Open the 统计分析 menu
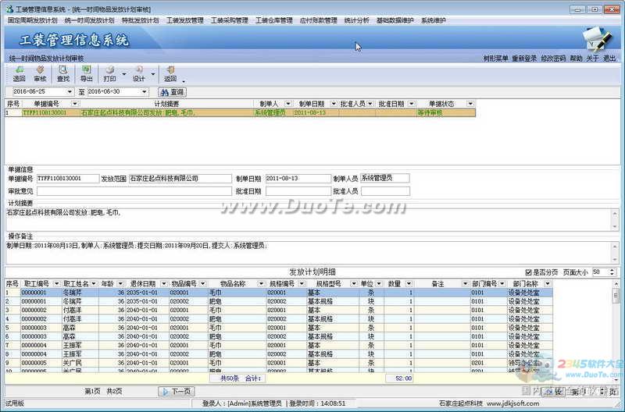This screenshot has width=625, height=412. (x=357, y=20)
